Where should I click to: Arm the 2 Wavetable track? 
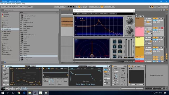point(162,28)
